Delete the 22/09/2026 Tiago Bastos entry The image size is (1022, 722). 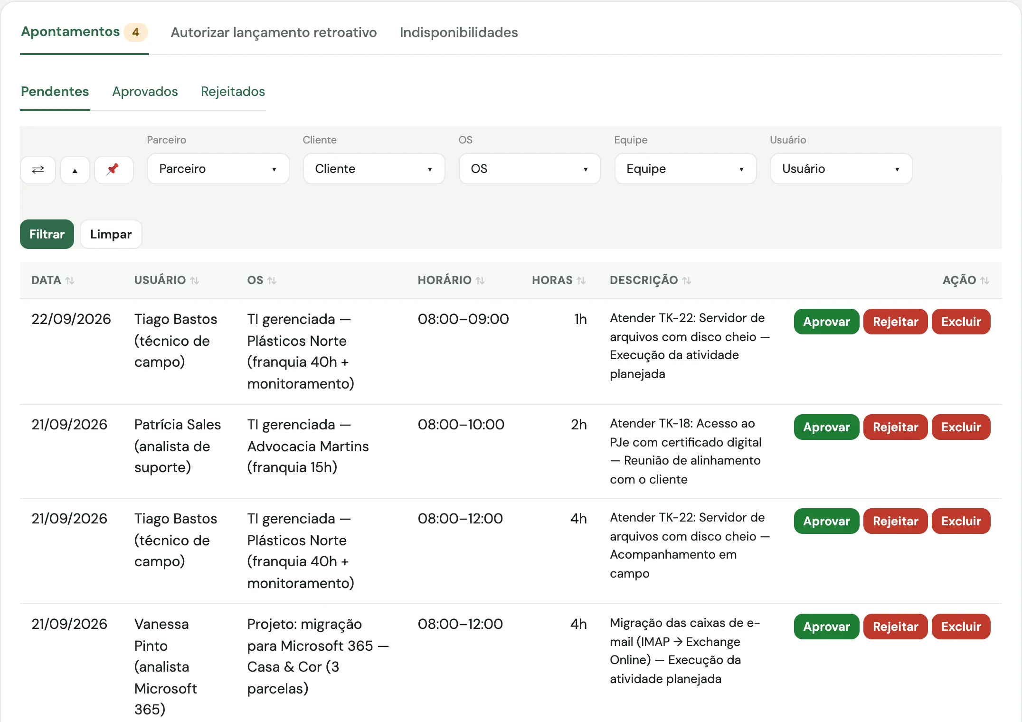pyautogui.click(x=961, y=322)
